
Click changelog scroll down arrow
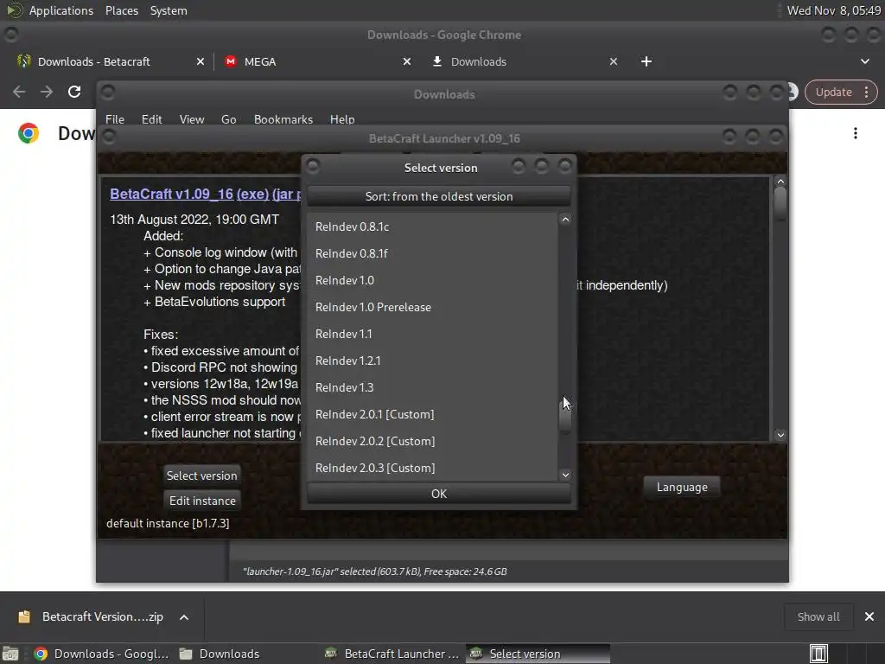tap(780, 435)
